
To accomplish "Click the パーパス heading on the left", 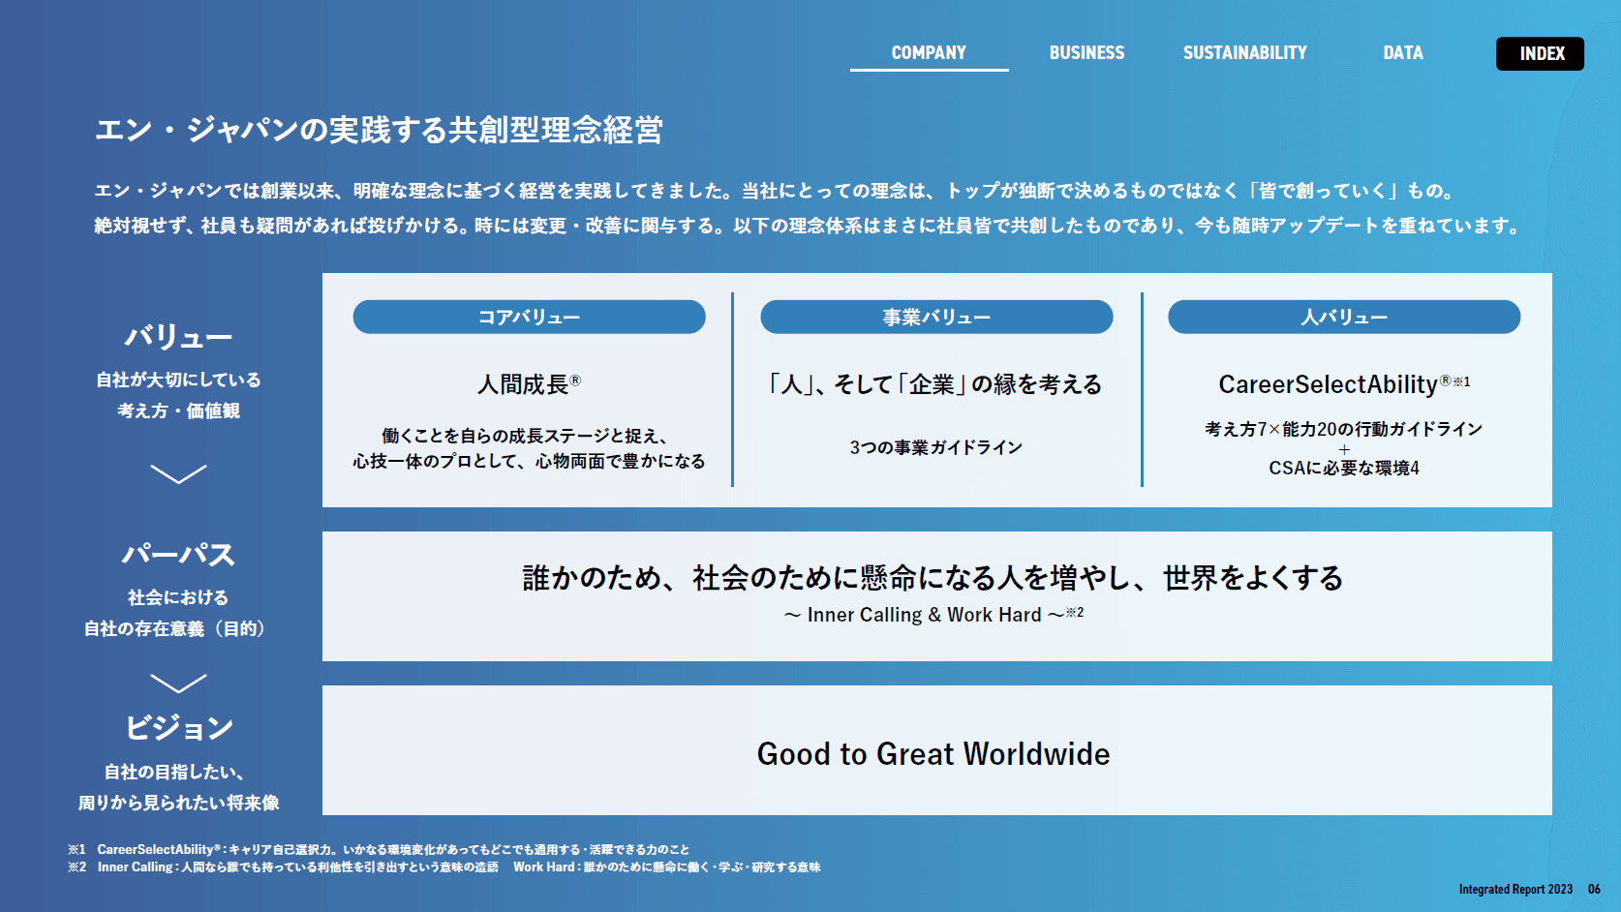I will [x=178, y=555].
